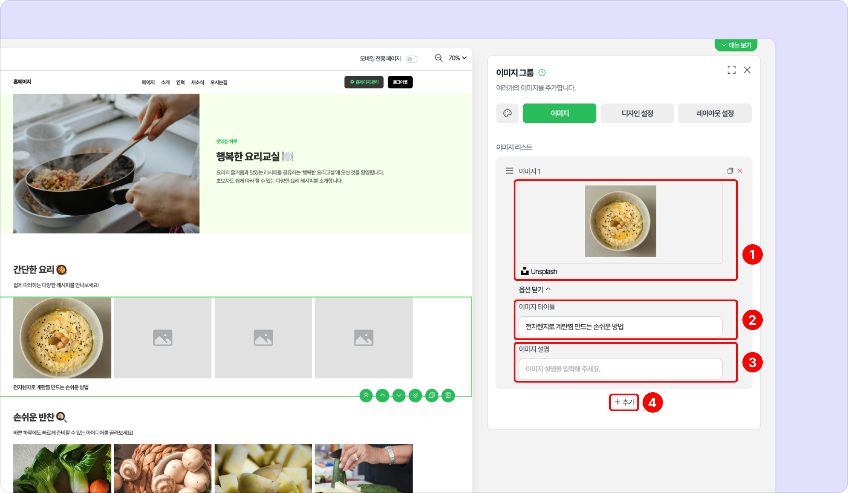Expand the 메뉴 보기 dropdown tab
The image size is (848, 493).
click(736, 45)
